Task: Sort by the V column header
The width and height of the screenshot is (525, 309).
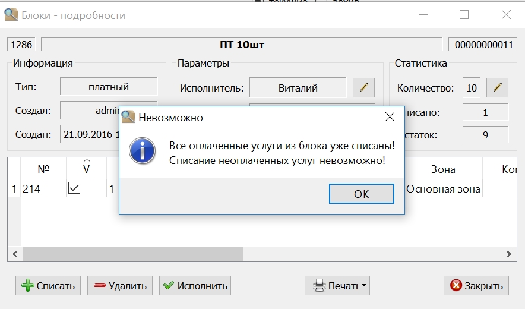Action: click(86, 169)
